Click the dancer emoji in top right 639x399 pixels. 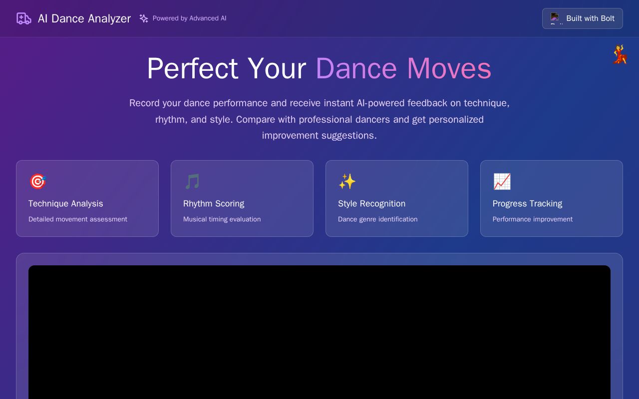click(x=620, y=54)
